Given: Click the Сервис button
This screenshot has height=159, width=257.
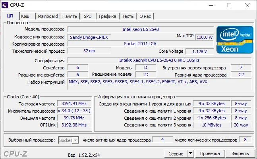Looking at the screenshot, I should 176,153.
